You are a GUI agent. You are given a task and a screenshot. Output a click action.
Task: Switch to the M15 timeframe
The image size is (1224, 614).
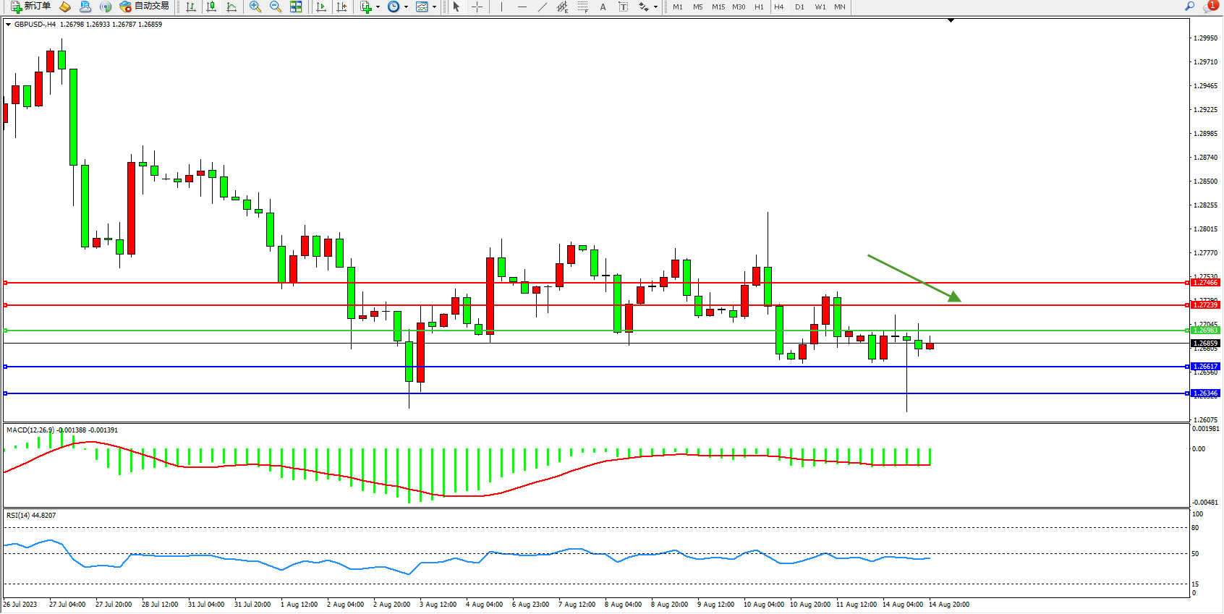click(718, 7)
